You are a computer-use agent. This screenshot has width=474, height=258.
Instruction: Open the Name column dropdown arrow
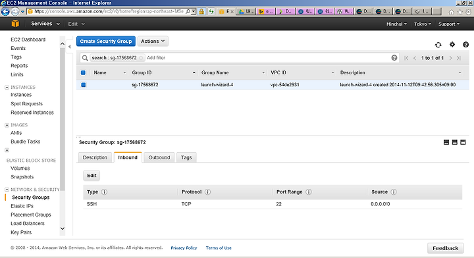coord(124,73)
